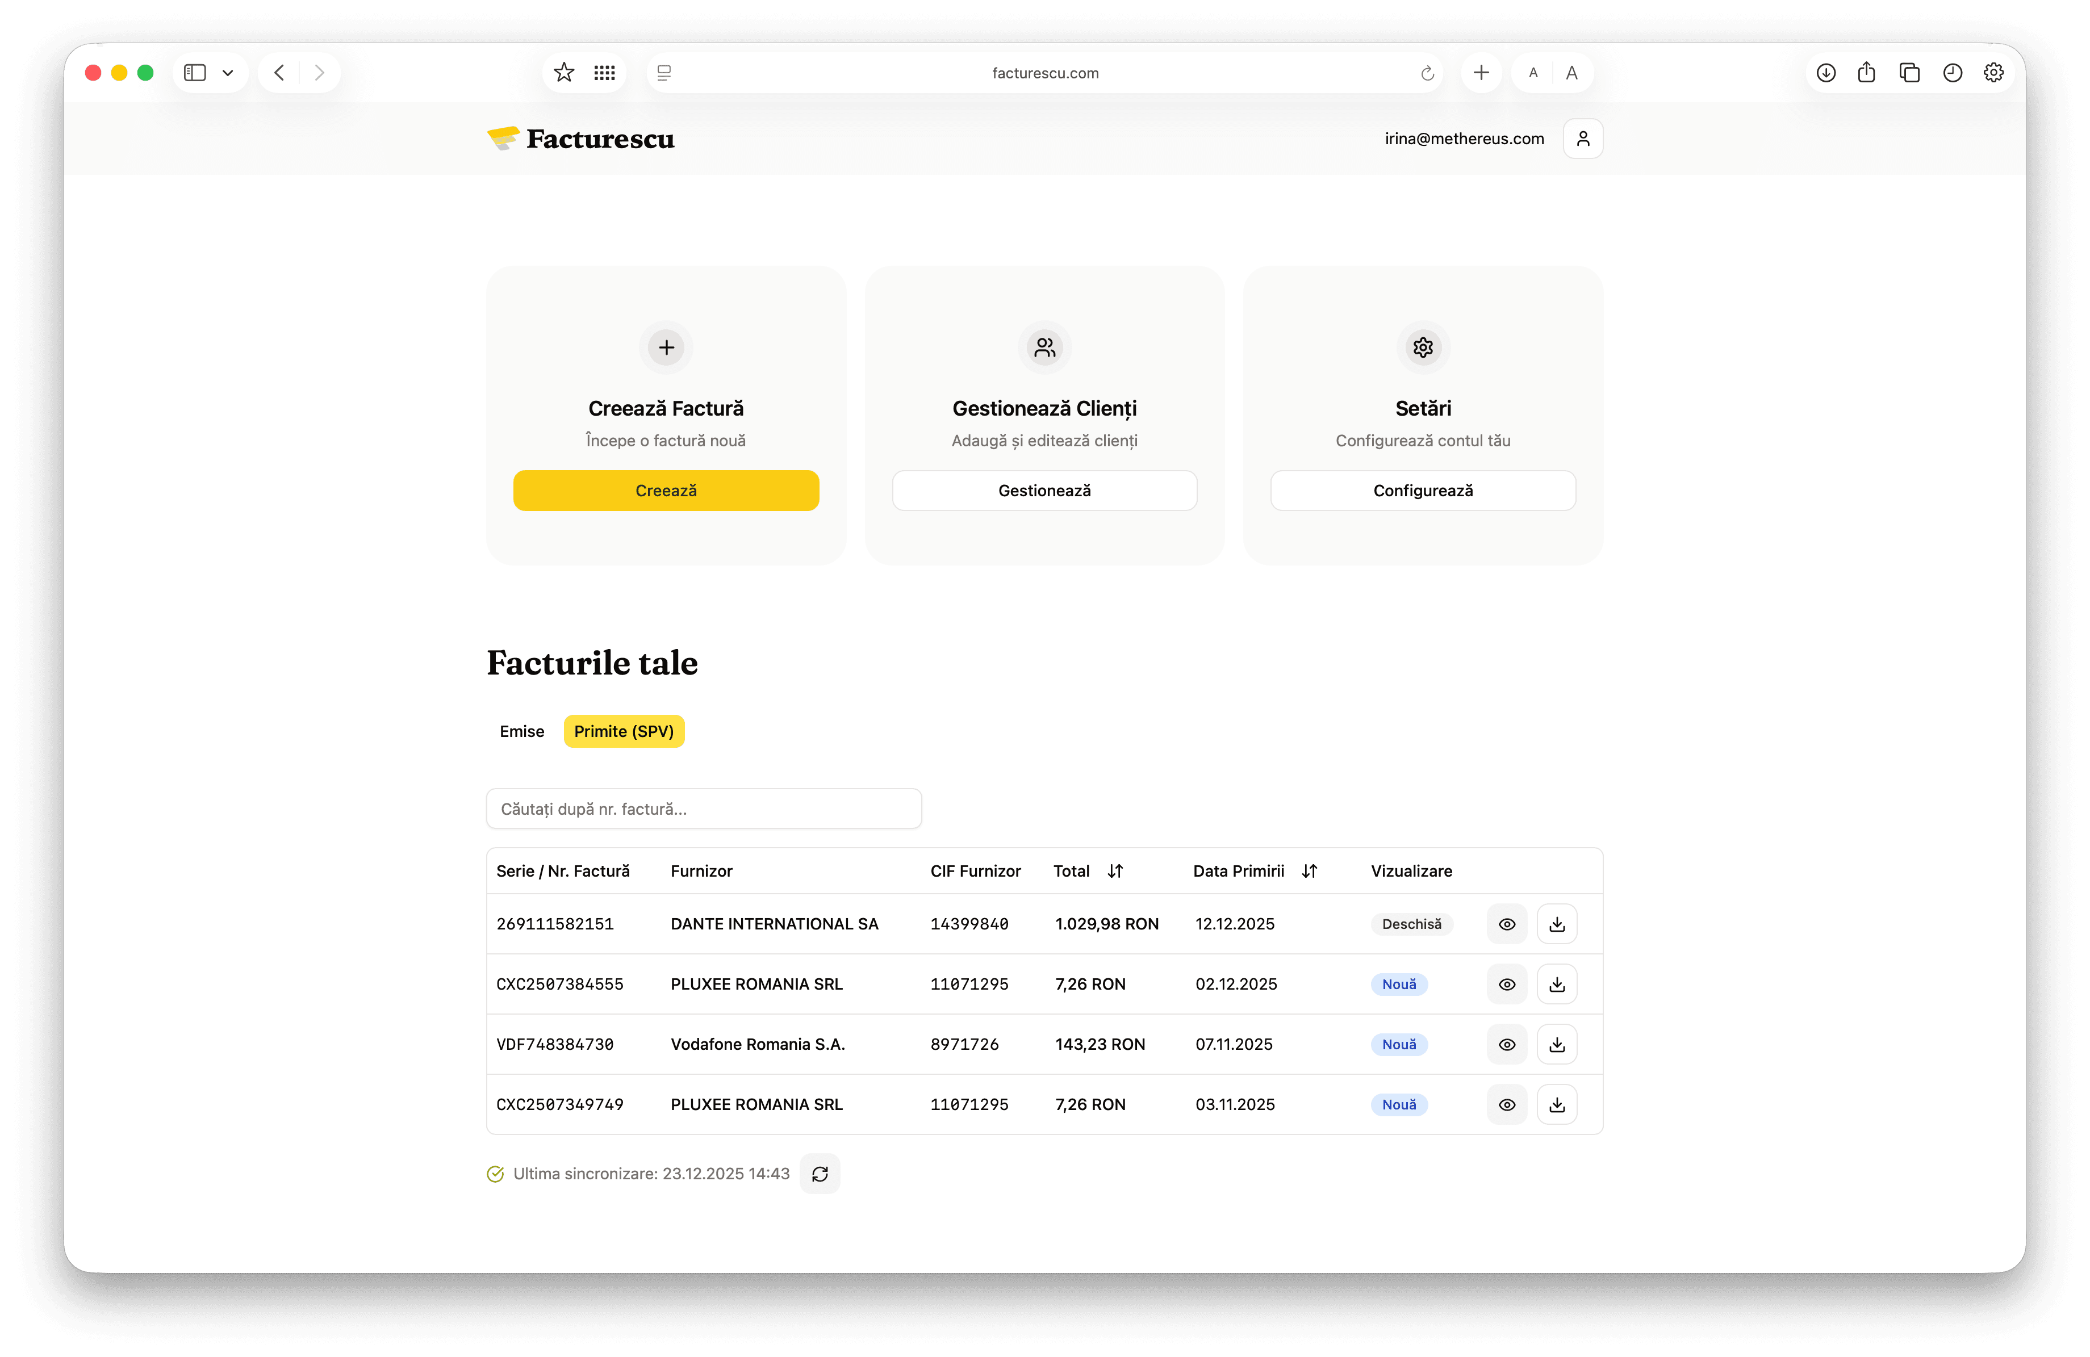Click the Gestionează Clienți people icon
2090x1357 pixels.
(1044, 347)
